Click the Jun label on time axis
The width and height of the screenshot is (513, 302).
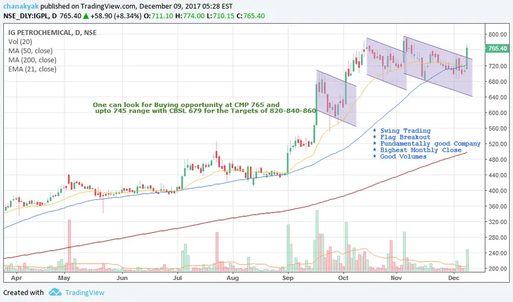(122, 278)
